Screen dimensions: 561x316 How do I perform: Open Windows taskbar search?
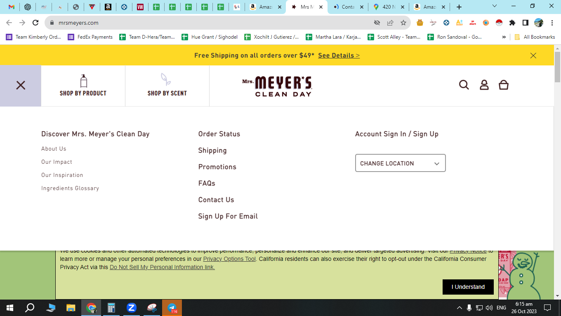coord(30,308)
